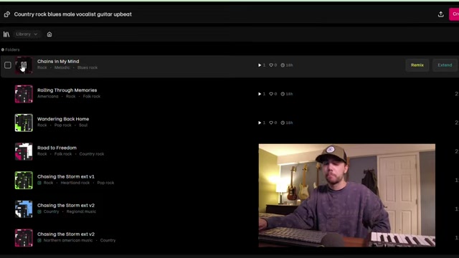Open the song title Chains in My Mind
Image resolution: width=459 pixels, height=258 pixels.
58,62
